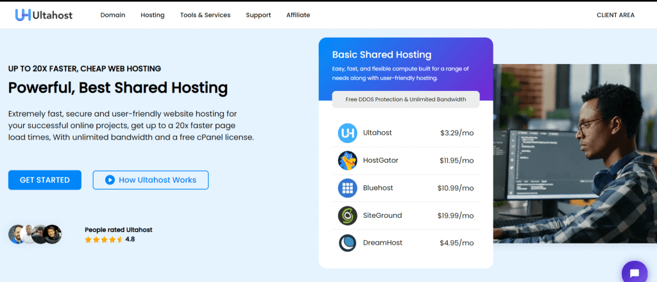Click Free DDOS Protection & Unlimited Bandwidth badge
Viewport: 657px width, 282px height.
(x=405, y=99)
